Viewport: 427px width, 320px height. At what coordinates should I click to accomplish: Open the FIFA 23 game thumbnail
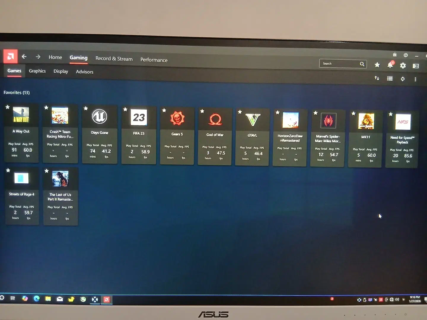pyautogui.click(x=139, y=117)
